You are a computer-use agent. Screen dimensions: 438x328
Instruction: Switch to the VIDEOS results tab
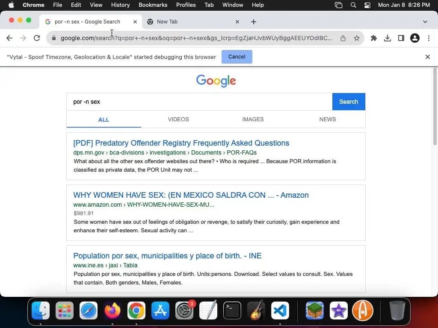click(x=178, y=120)
